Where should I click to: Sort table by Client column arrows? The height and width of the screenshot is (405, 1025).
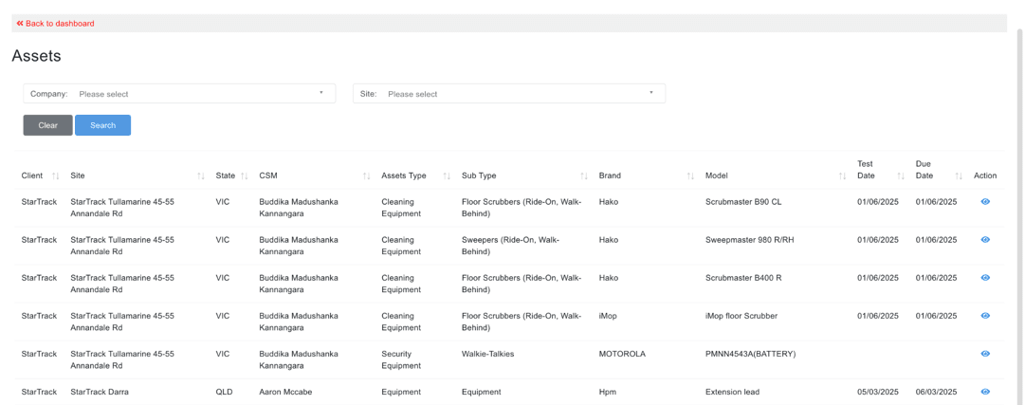[55, 175]
